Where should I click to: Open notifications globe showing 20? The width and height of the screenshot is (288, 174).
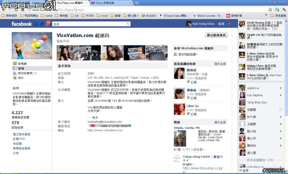coord(48,23)
